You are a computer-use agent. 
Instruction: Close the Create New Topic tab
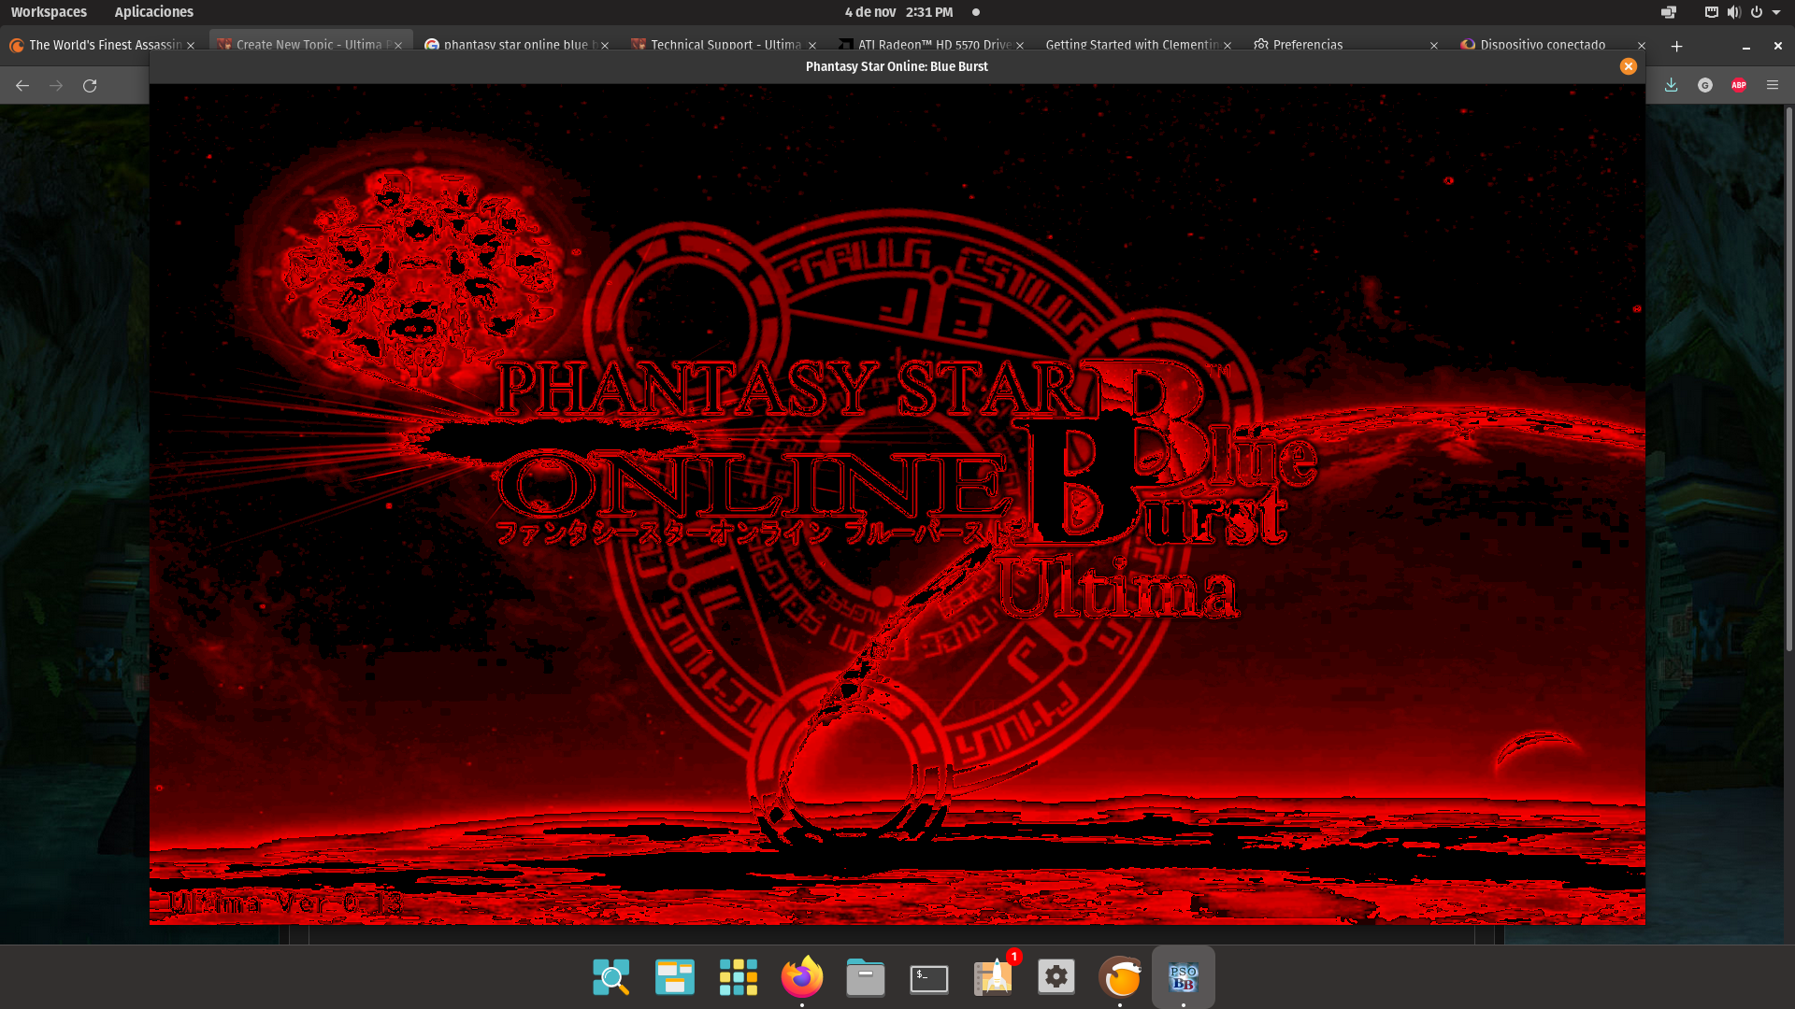coord(398,46)
